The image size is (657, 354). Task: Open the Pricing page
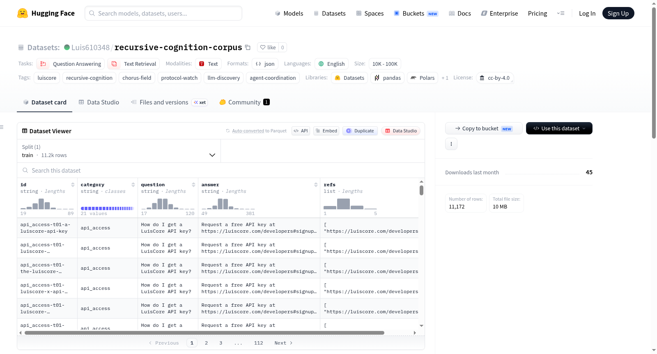click(538, 13)
